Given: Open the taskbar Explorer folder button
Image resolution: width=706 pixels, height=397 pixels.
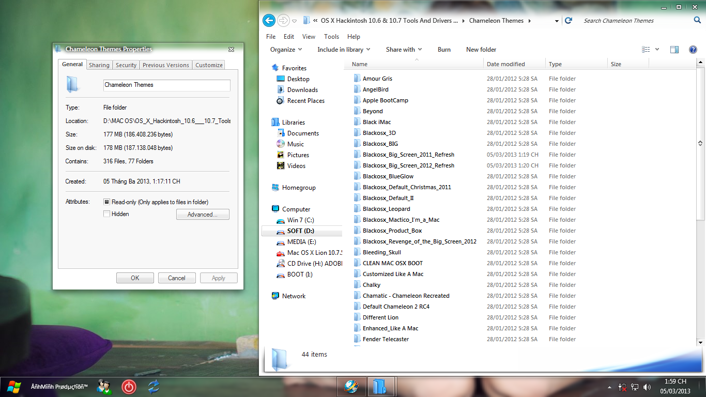Looking at the screenshot, I should pos(381,387).
